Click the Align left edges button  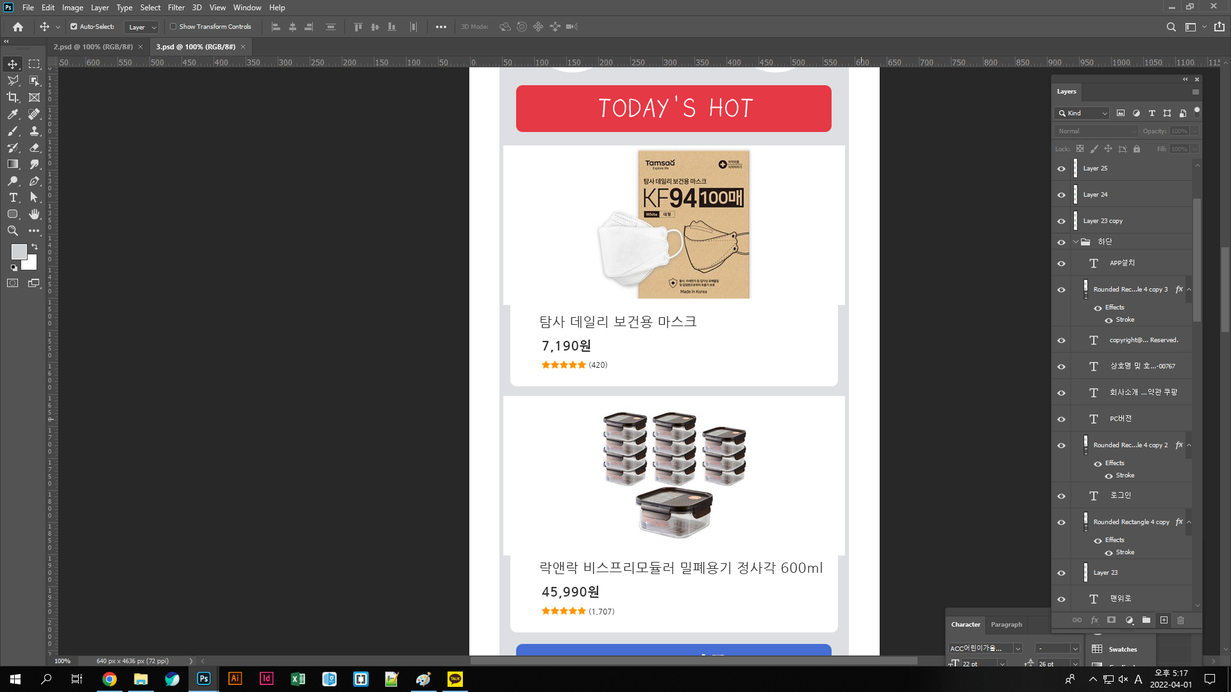[276, 27]
